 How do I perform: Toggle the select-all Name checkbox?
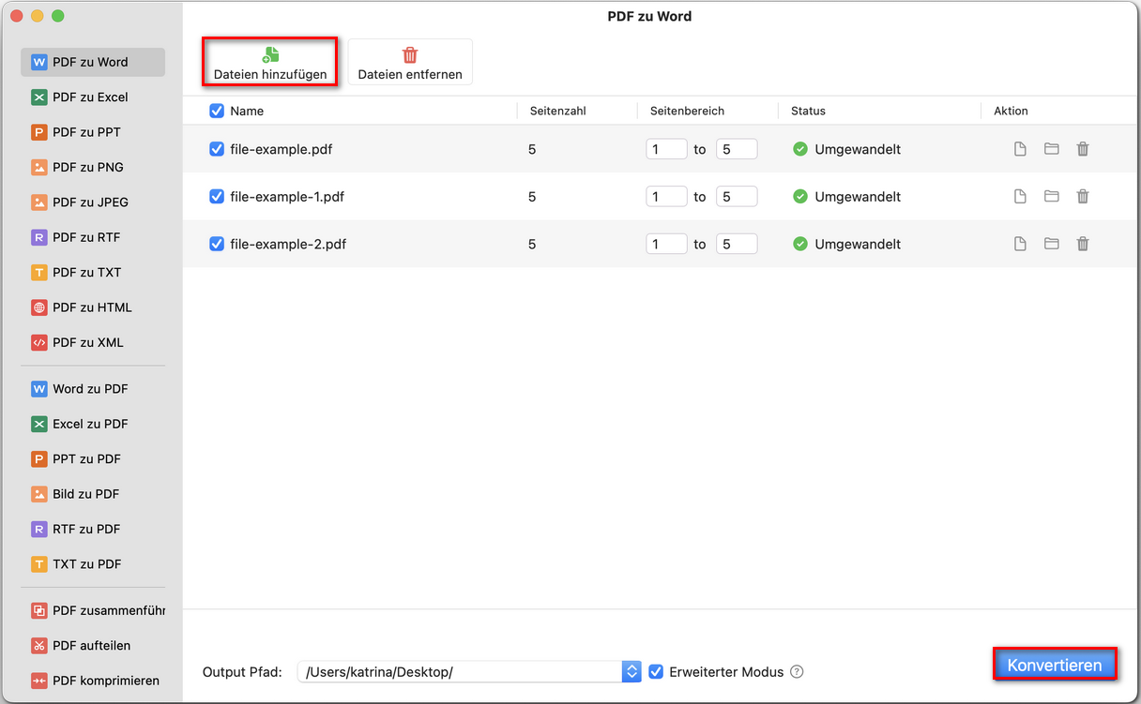pyautogui.click(x=217, y=111)
